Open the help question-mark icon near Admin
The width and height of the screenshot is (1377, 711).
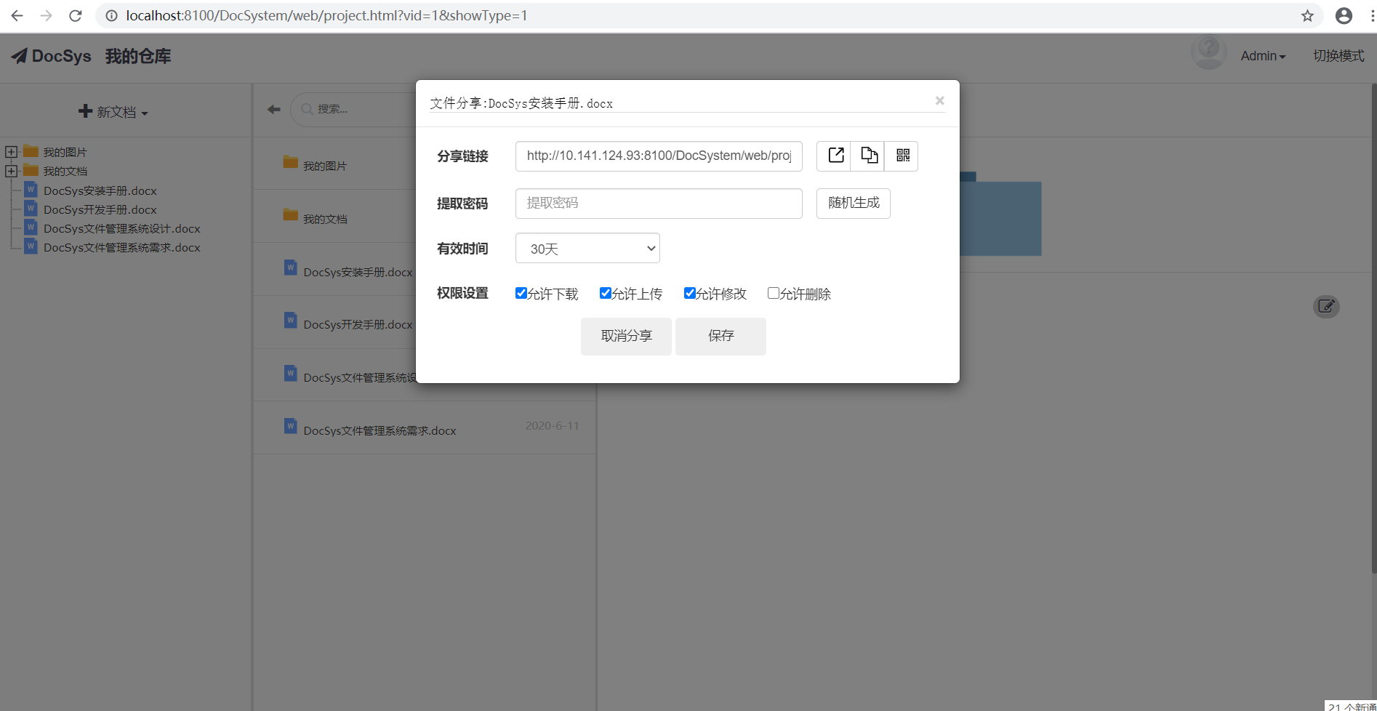point(1208,49)
